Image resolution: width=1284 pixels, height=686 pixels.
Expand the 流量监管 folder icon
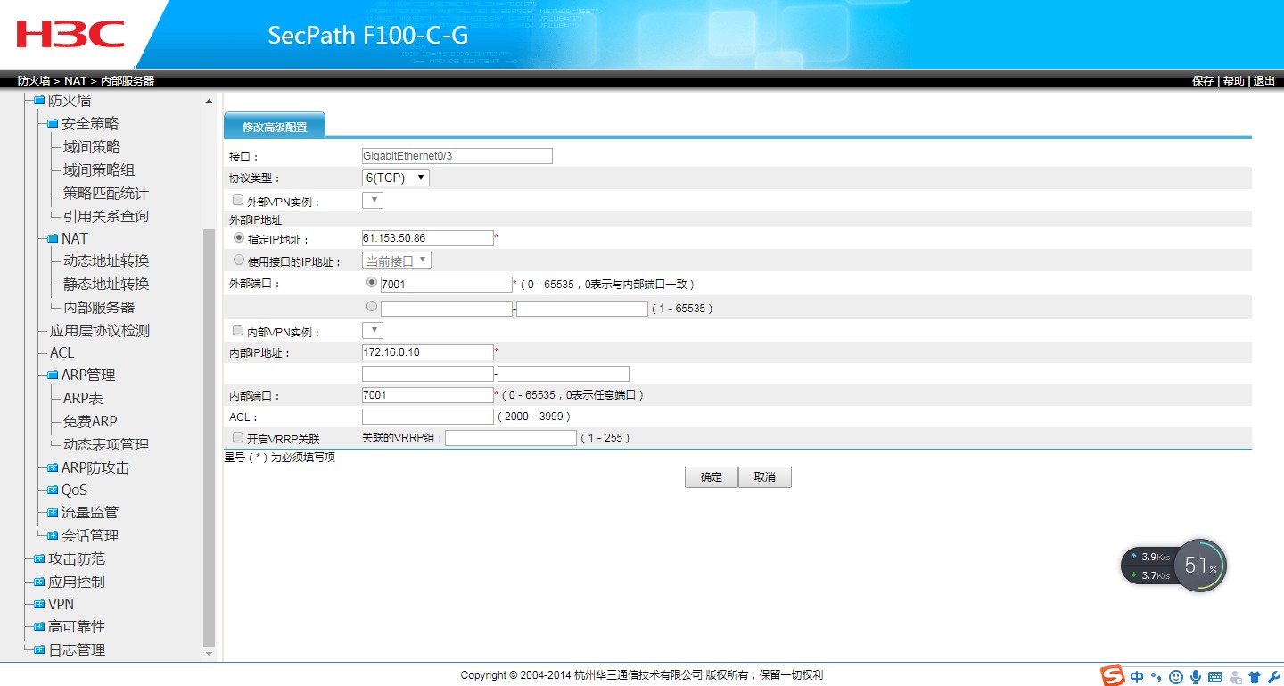pos(53,513)
